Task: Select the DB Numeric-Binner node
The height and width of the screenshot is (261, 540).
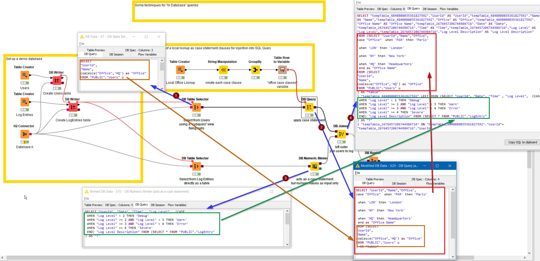Action: 315,166
